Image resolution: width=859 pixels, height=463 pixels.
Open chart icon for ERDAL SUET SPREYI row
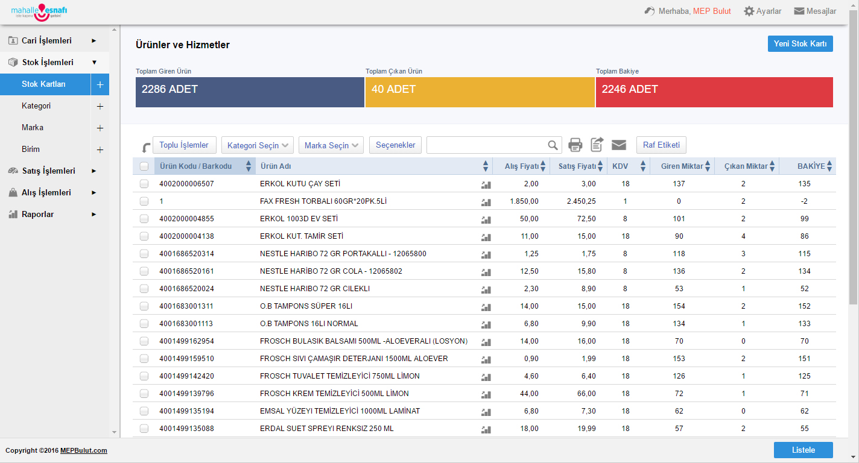(x=486, y=429)
